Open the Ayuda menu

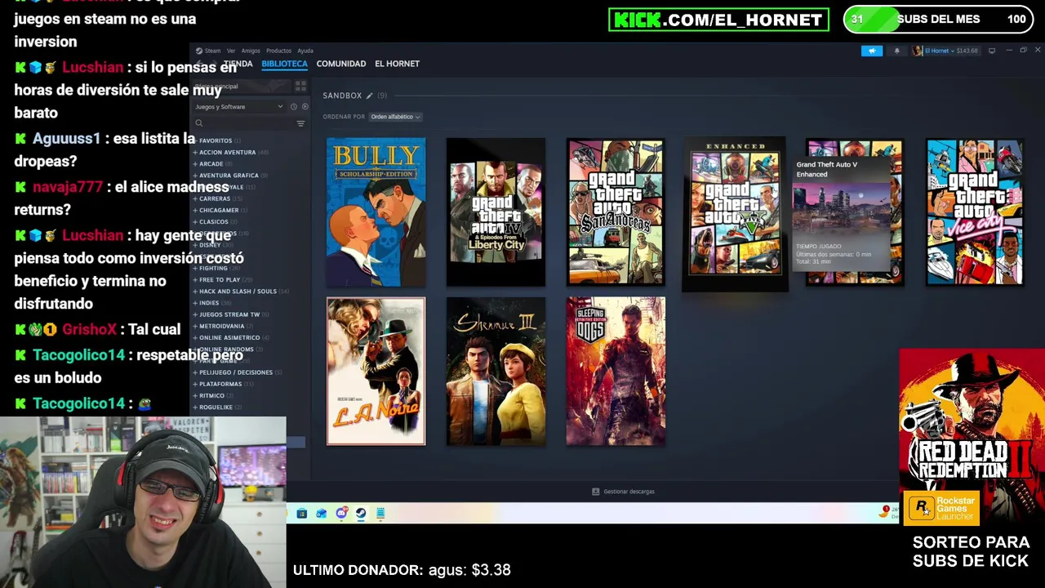pyautogui.click(x=305, y=51)
